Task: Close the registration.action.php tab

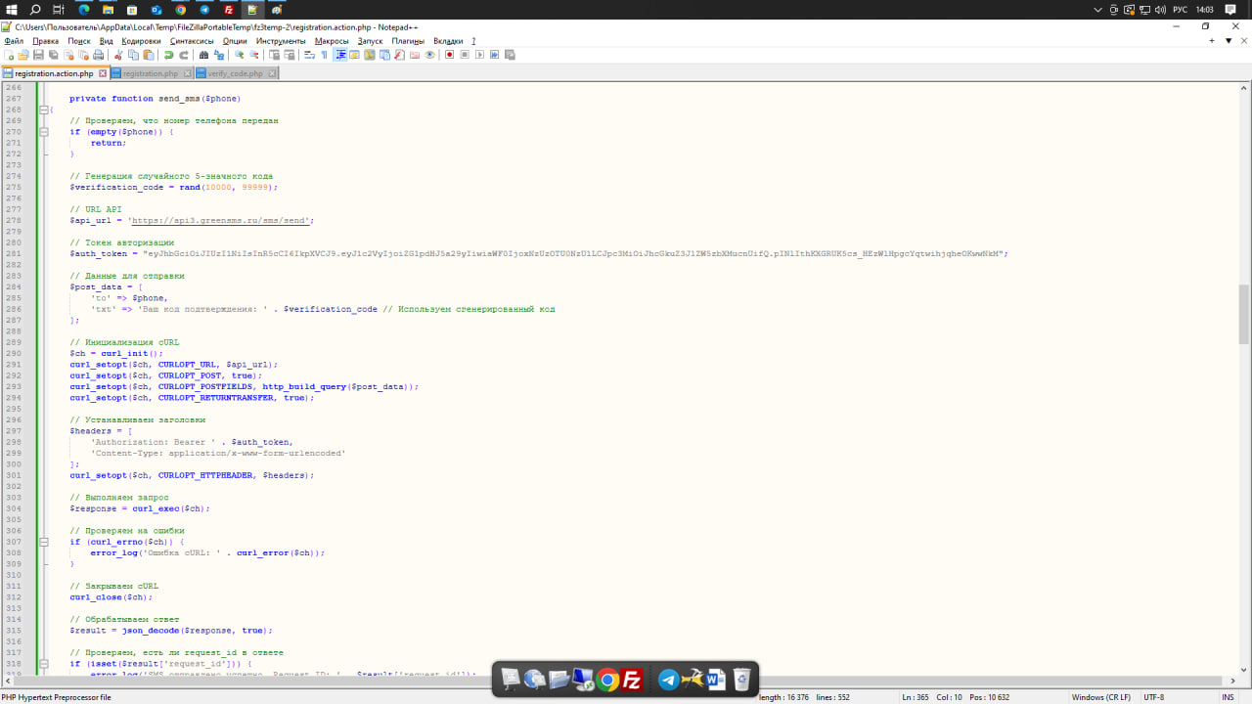Action: click(x=102, y=73)
